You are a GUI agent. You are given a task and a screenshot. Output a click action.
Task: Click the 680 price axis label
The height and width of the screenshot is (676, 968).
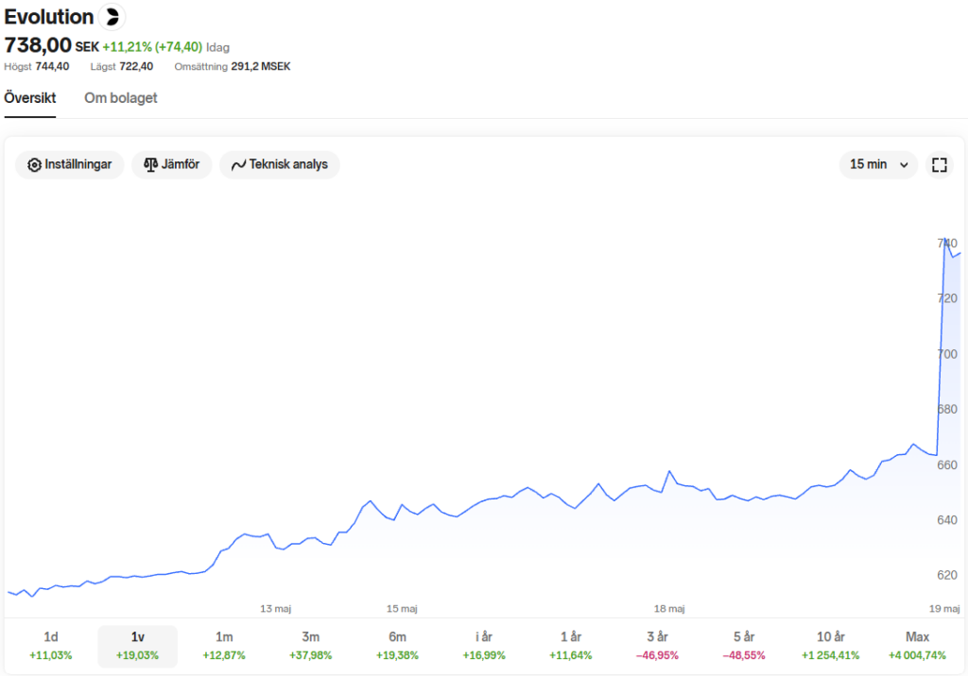(947, 410)
